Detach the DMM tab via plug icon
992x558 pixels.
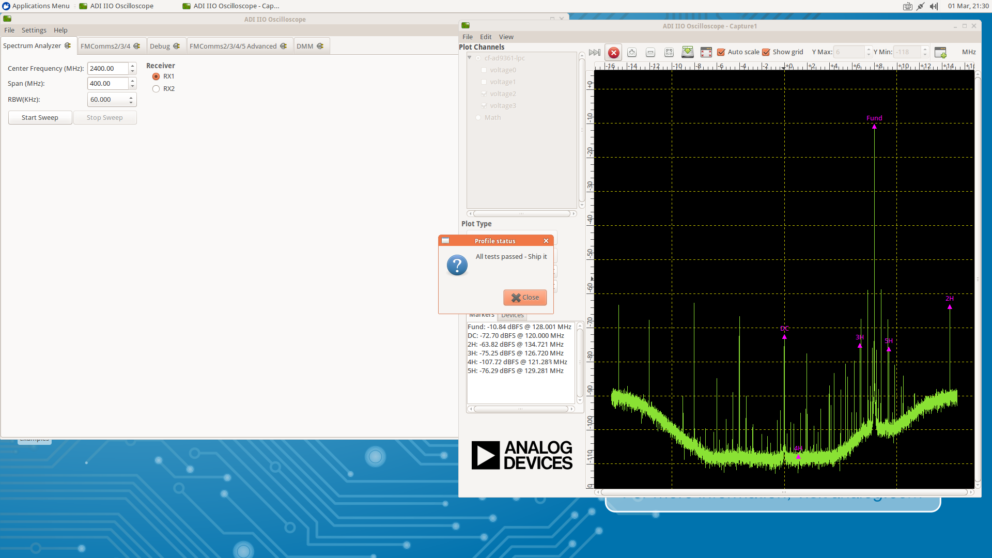point(320,46)
